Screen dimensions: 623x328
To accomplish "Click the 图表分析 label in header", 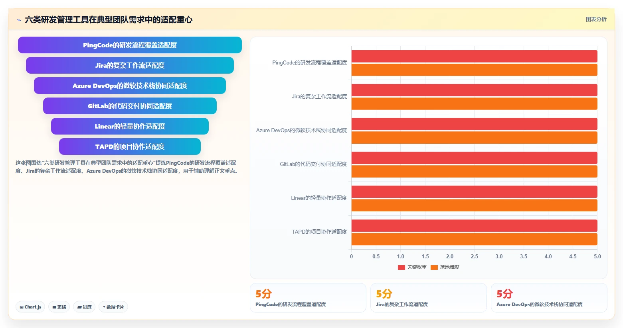I will 596,19.
